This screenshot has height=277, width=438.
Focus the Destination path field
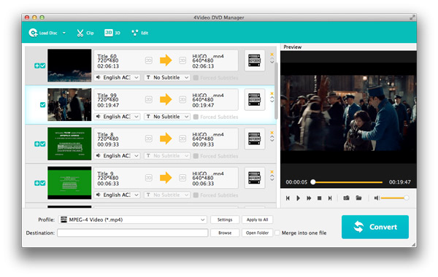(133, 233)
